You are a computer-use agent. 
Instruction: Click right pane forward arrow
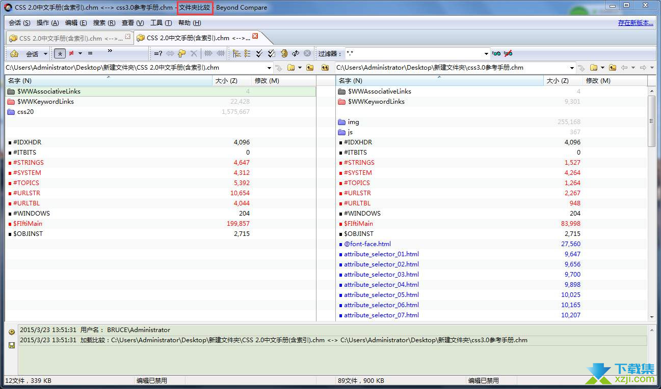click(643, 68)
